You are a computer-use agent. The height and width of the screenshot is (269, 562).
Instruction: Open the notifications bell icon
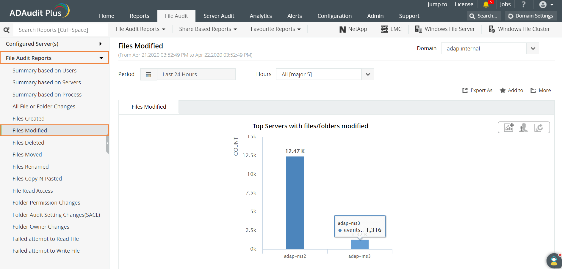coord(486,4)
